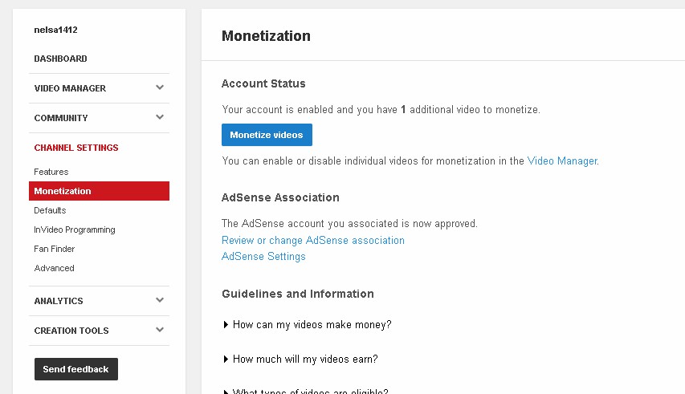The image size is (685, 394).
Task: Expand "How can my videos make money?"
Action: coord(312,324)
